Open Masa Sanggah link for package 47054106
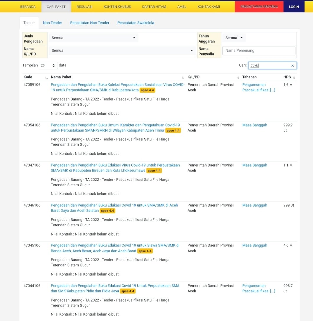This screenshot has height=321, width=313. 255,125
